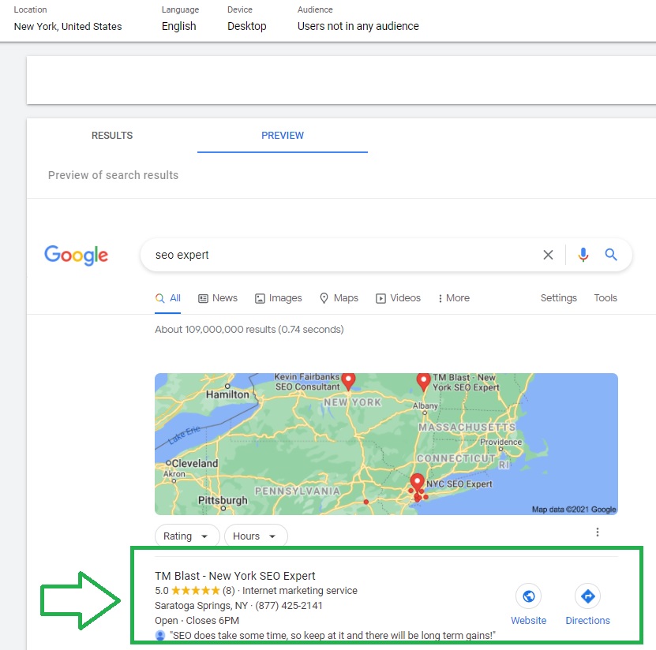Open search Tools
The width and height of the screenshot is (656, 650).
pos(605,298)
